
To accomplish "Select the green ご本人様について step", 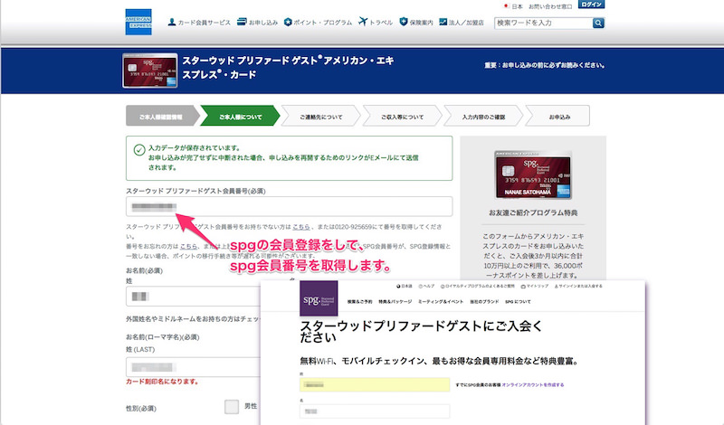I will (x=241, y=116).
